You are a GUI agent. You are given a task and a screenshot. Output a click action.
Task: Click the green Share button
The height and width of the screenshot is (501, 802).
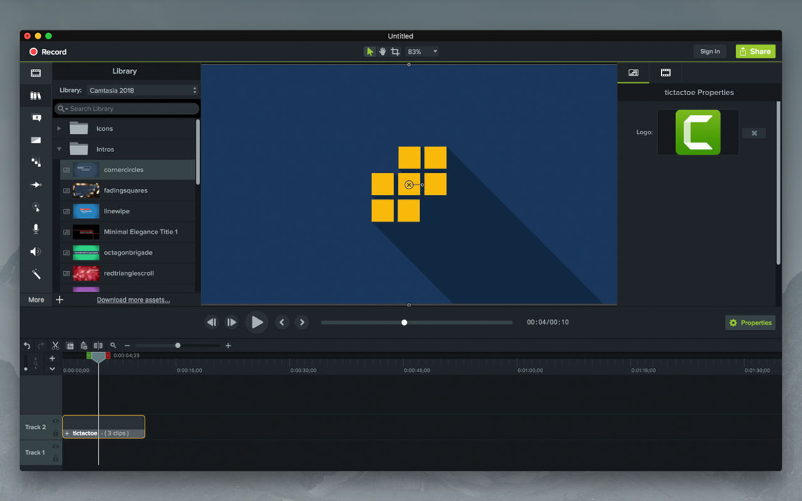[756, 51]
